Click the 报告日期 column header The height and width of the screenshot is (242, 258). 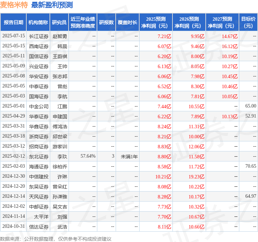click(13, 22)
